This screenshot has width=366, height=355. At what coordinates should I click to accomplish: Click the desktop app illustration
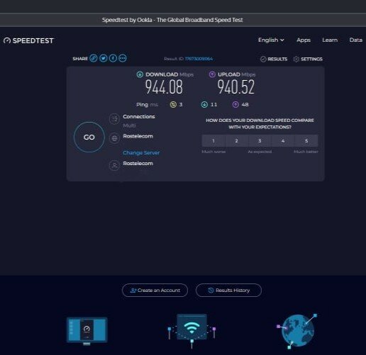87,331
